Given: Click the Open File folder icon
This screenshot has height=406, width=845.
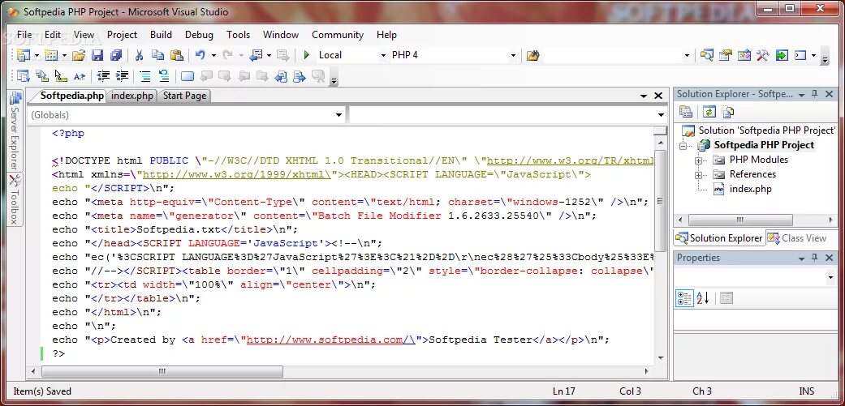Looking at the screenshot, I should point(79,55).
